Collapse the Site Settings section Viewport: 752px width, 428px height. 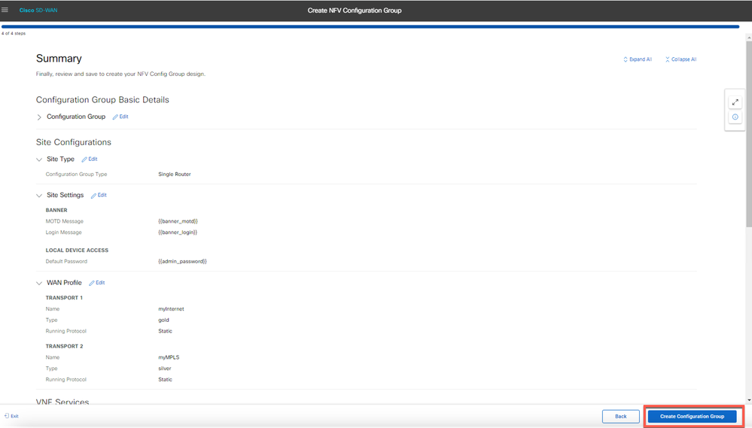39,196
